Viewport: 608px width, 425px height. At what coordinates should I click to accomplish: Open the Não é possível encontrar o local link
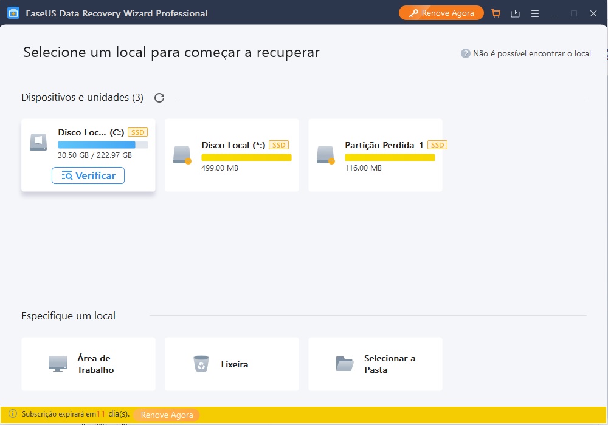pos(531,54)
